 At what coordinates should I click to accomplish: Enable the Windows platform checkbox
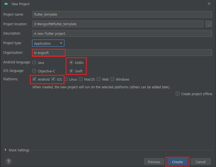click(x=112, y=79)
